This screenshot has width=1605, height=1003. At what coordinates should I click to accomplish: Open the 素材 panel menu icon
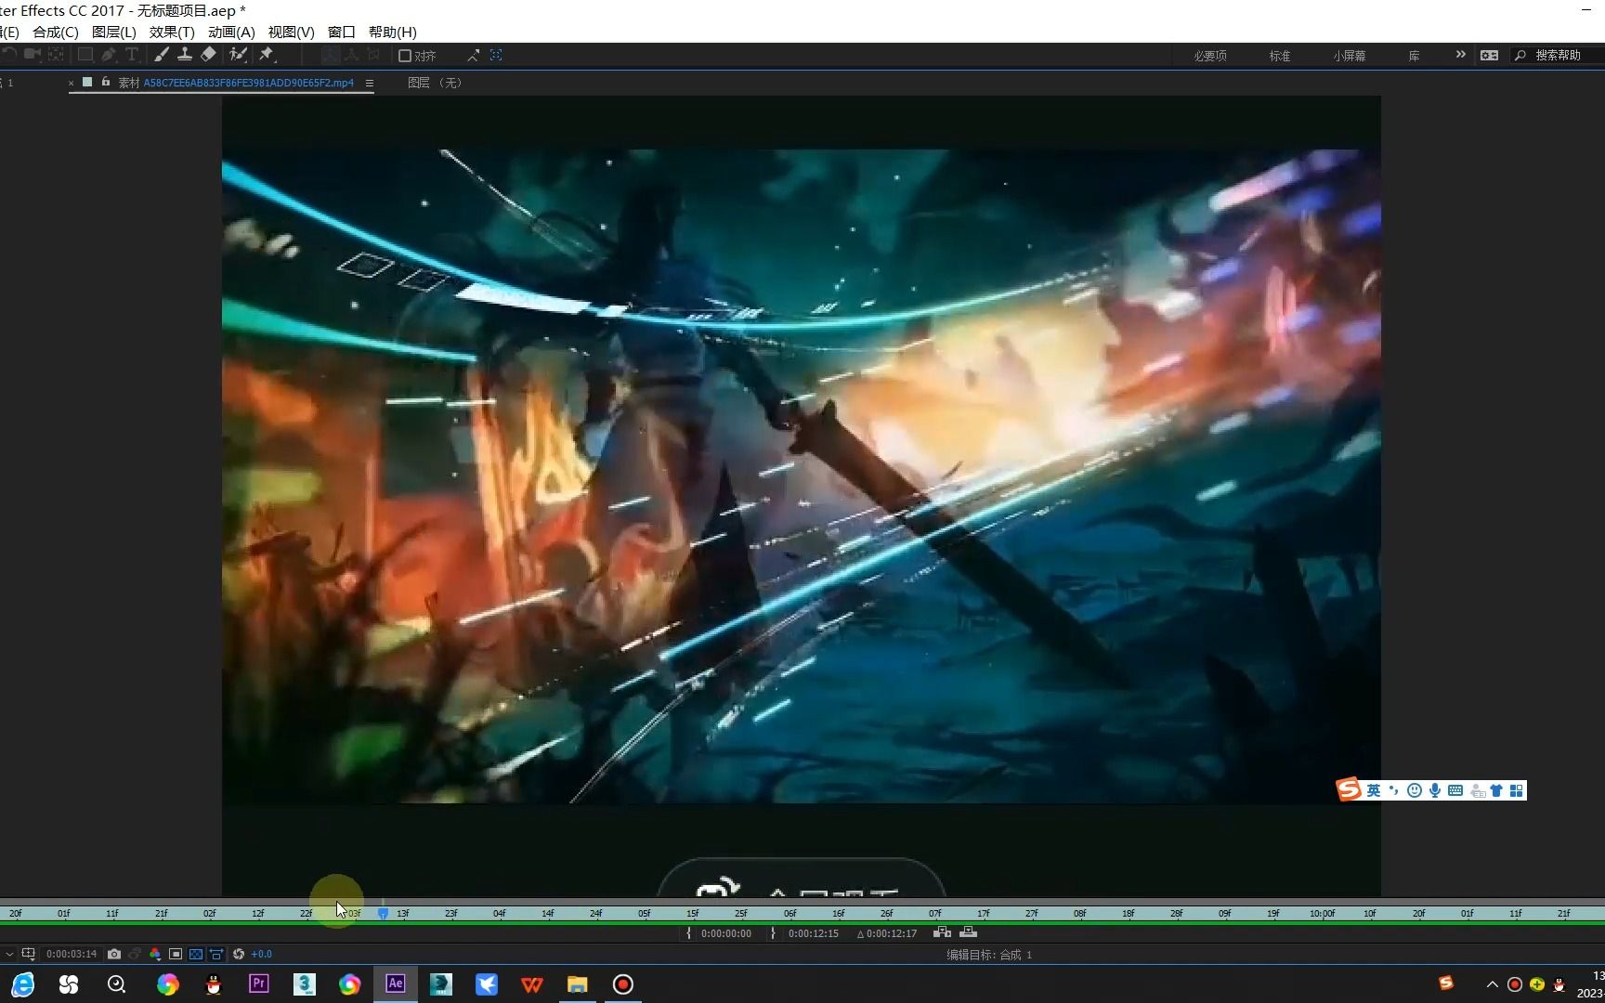pyautogui.click(x=369, y=83)
